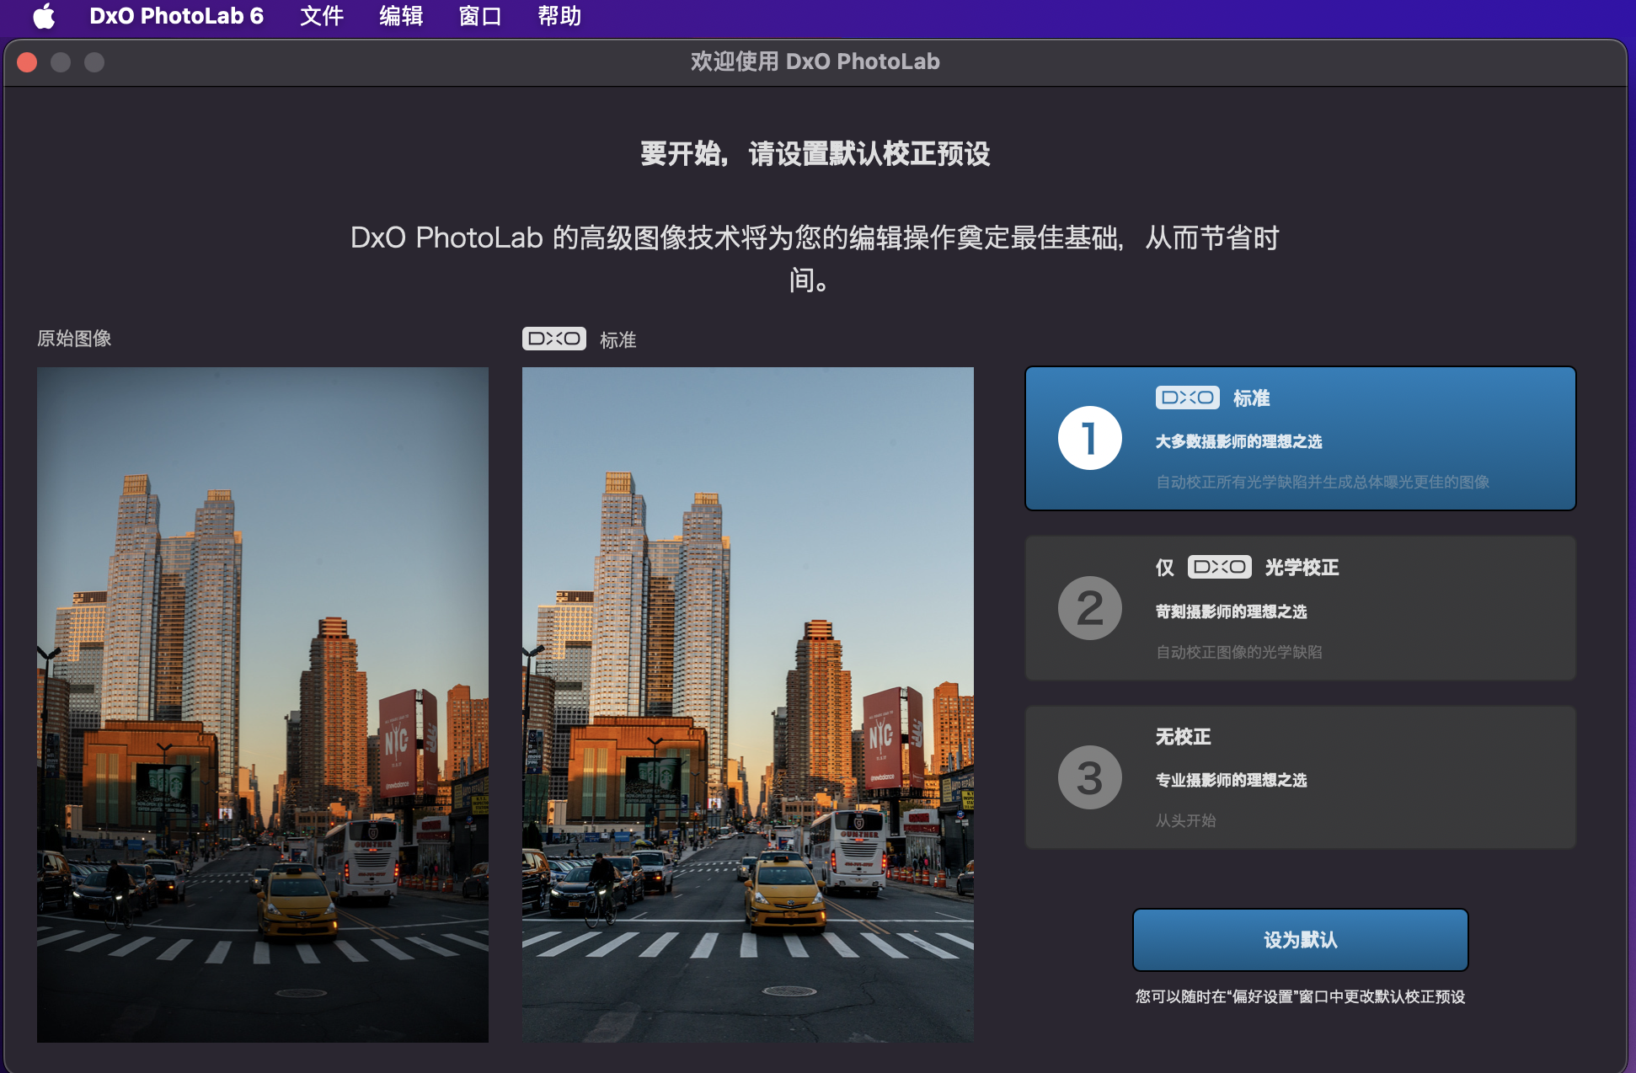The height and width of the screenshot is (1073, 1636).
Task: Open the 窗口 menu
Action: pyautogui.click(x=479, y=16)
